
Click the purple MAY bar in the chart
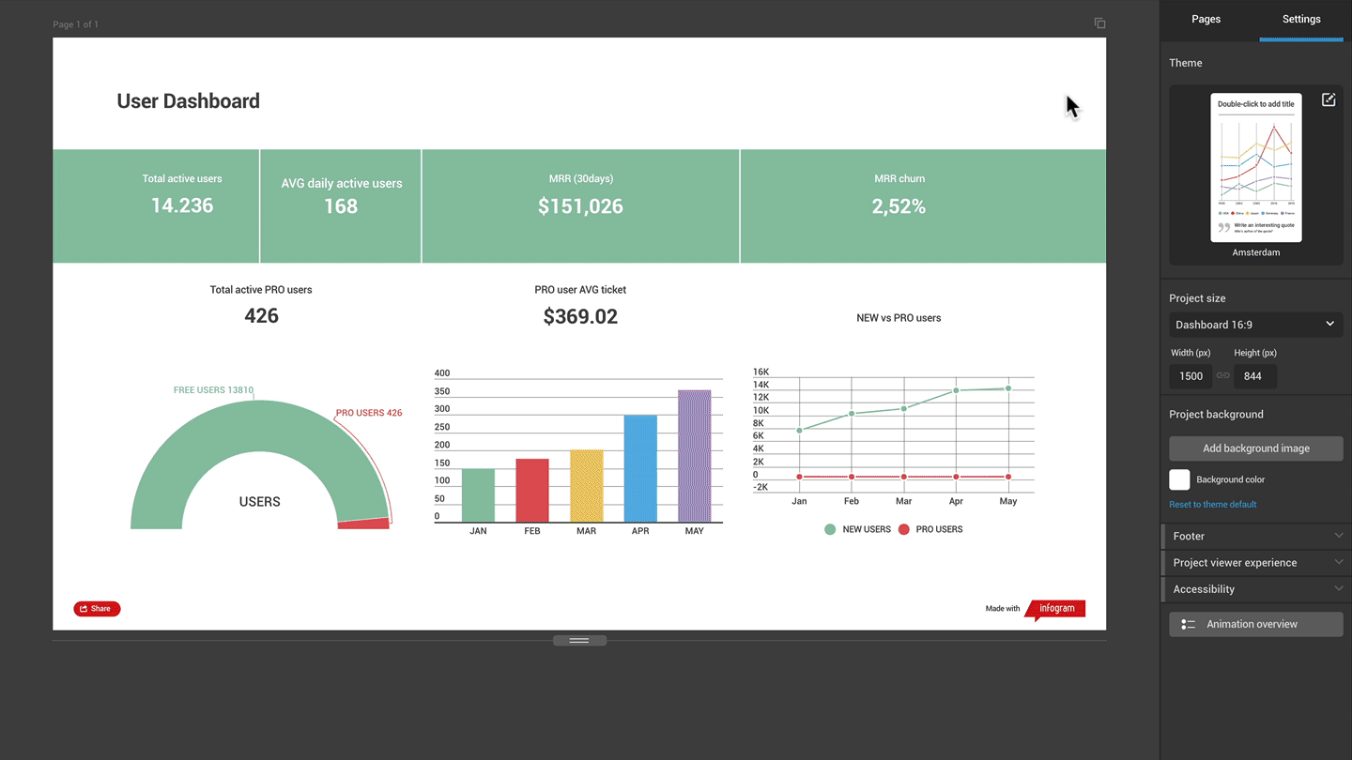click(x=695, y=456)
